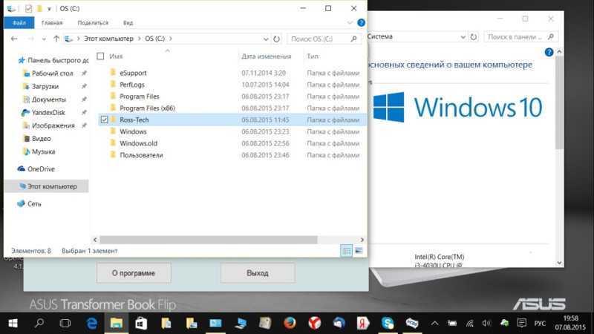Image resolution: width=594 pixels, height=334 pixels.
Task: Click Этот компьютер in the address path
Action: click(108, 39)
